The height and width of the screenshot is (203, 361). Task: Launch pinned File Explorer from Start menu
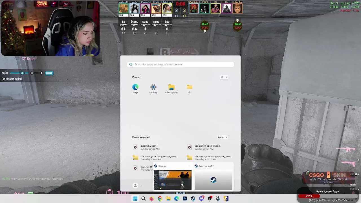(x=171, y=89)
